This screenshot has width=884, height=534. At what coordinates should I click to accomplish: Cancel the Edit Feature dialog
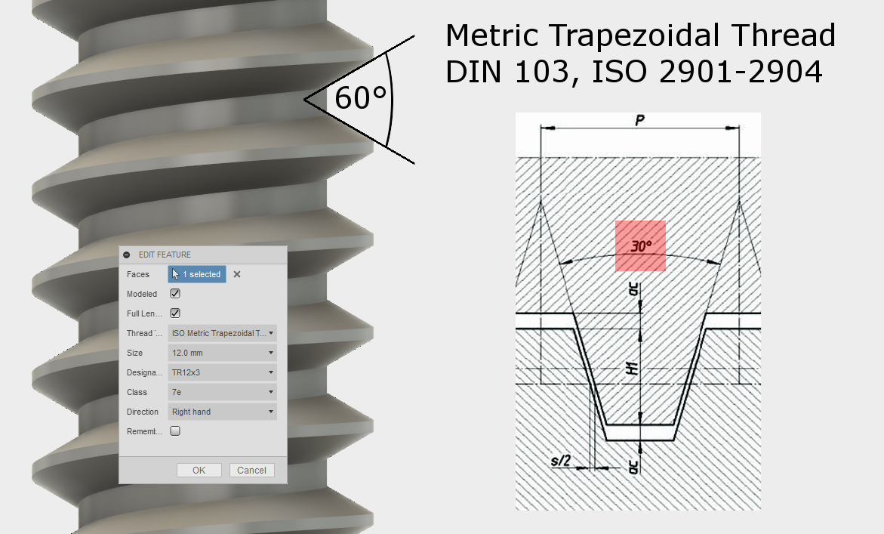point(251,470)
